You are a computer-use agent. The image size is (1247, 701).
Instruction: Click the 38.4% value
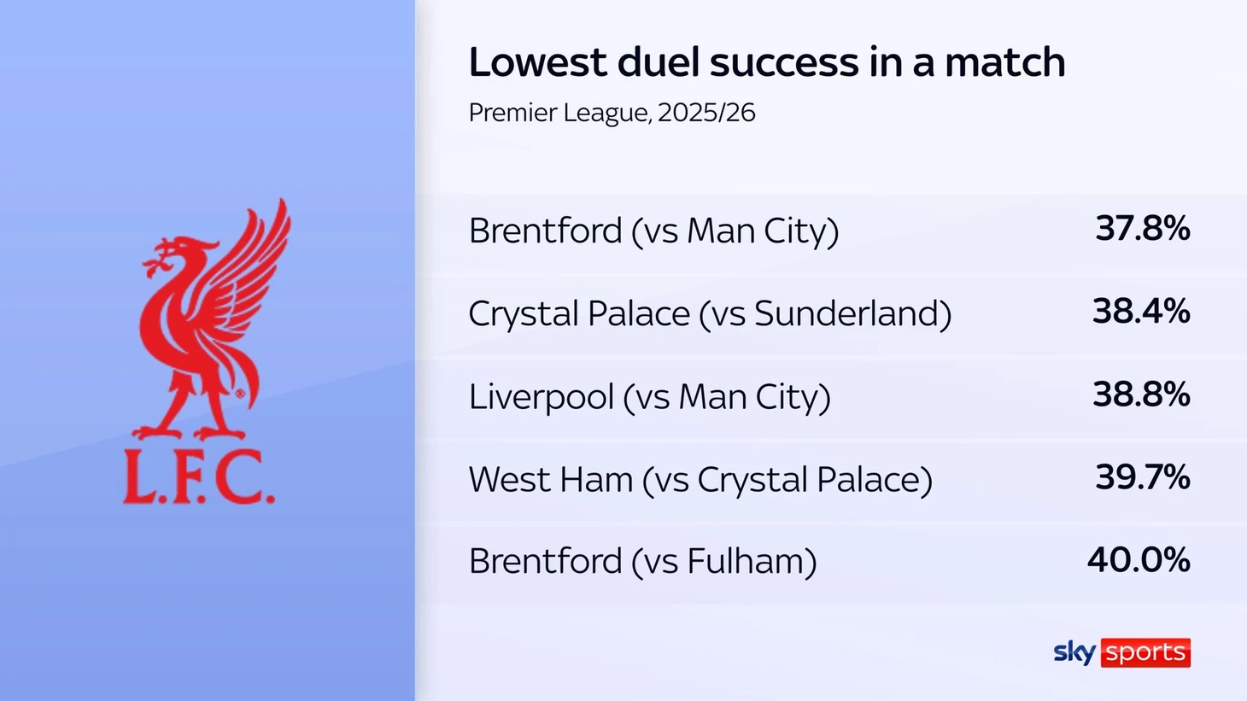point(1140,312)
